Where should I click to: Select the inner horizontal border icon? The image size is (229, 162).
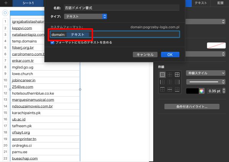coord(170,89)
